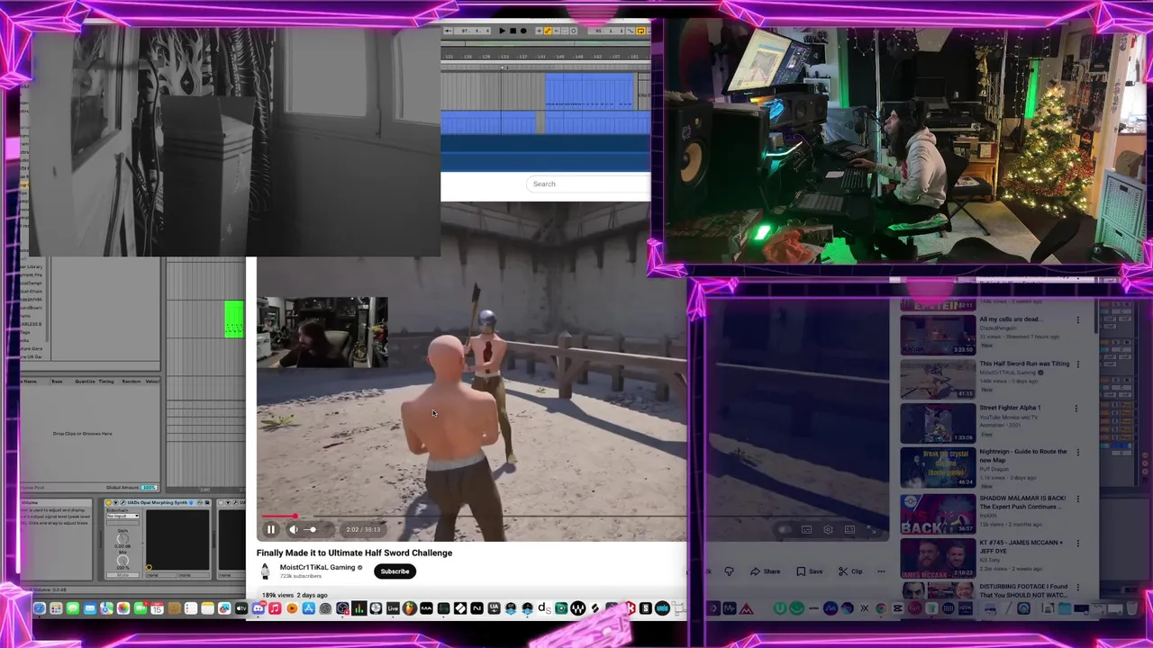Open Discord from the Dock
The width and height of the screenshot is (1153, 648).
pyautogui.click(x=259, y=609)
